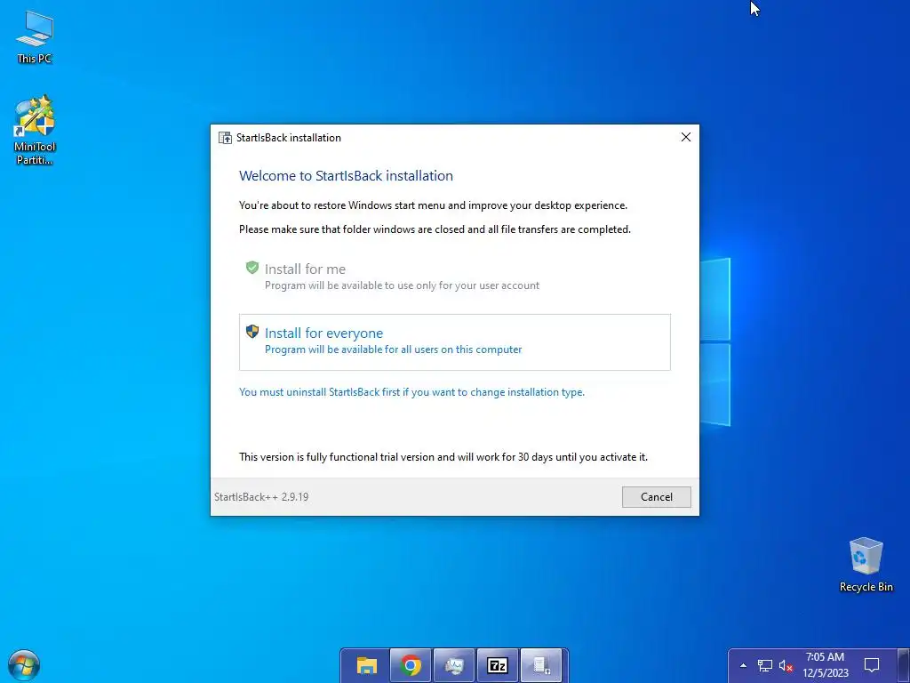Open File Explorer from taskbar
The height and width of the screenshot is (683, 910).
(367, 665)
